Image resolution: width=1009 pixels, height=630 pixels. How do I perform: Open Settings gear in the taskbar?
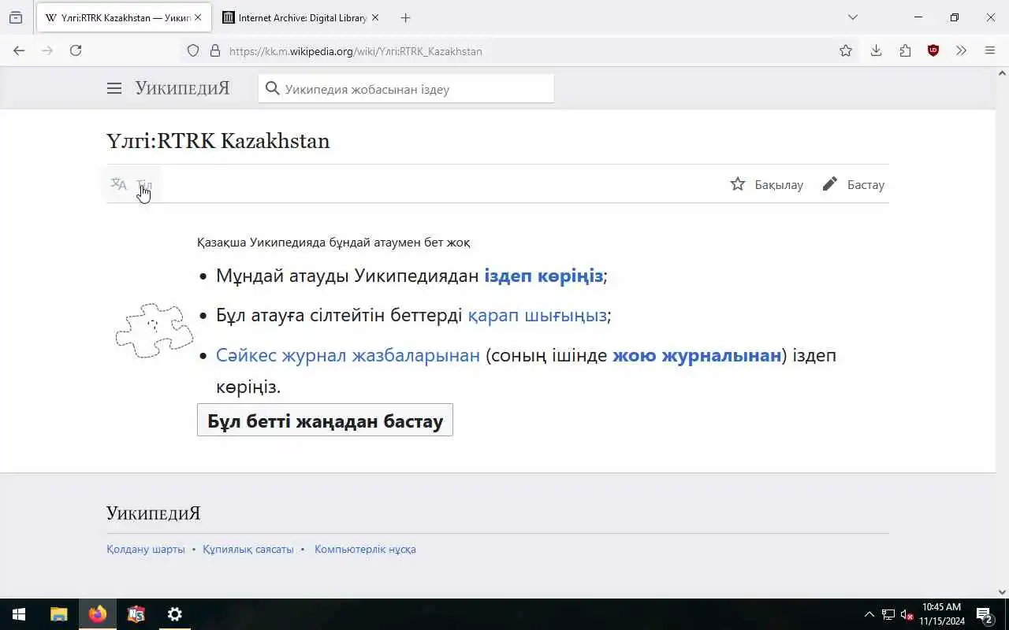click(175, 614)
